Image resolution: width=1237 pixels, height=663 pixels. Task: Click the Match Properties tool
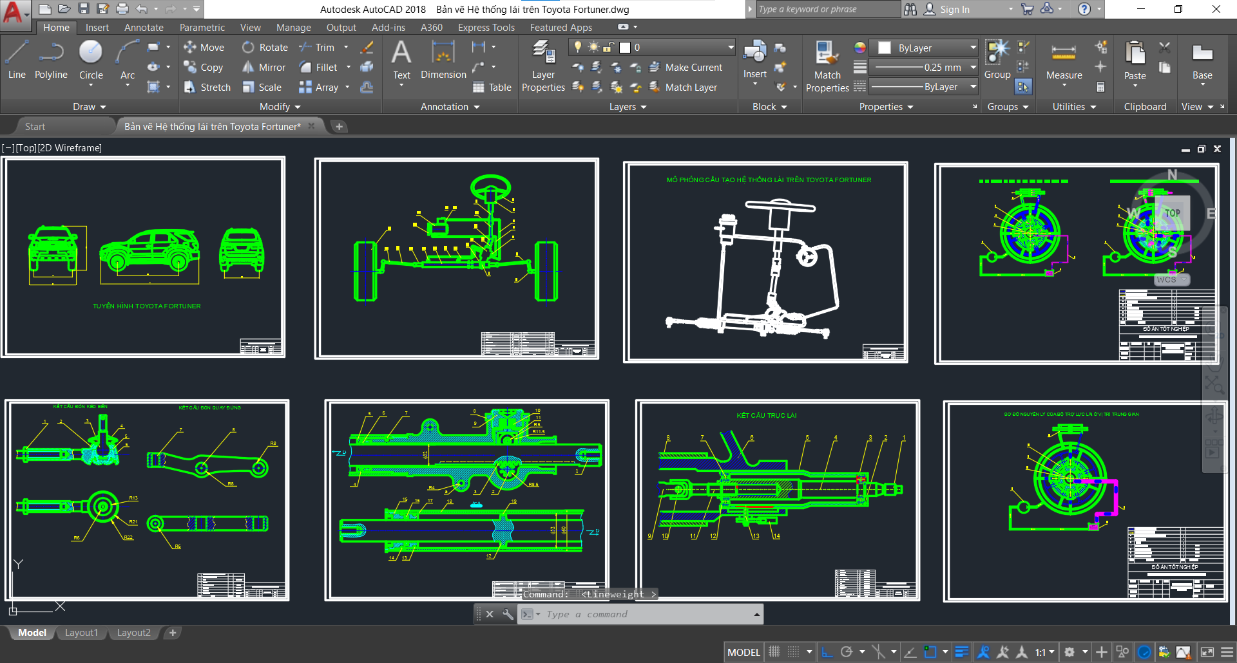tap(827, 66)
